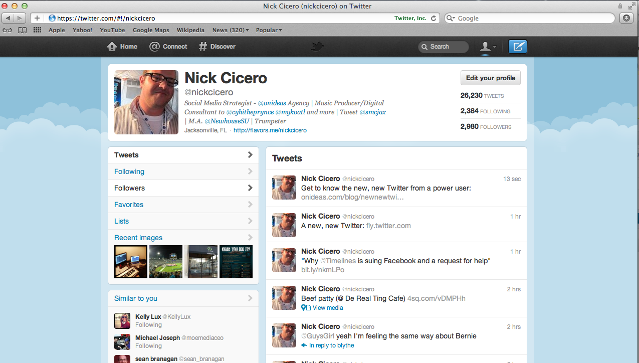Select Followers in the profile sidebar
639x363 pixels.
click(x=183, y=188)
